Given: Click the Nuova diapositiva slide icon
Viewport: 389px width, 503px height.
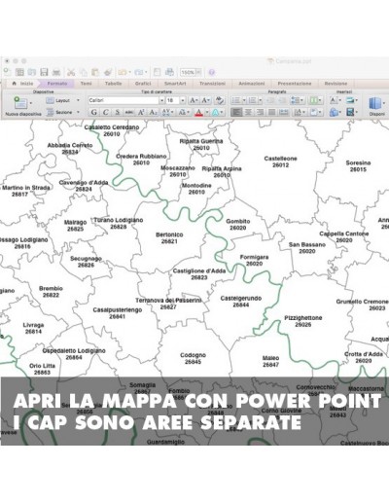Looking at the screenshot, I should pos(20,103).
